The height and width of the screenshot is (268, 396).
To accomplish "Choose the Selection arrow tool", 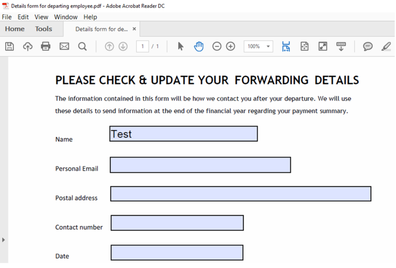I will [181, 46].
